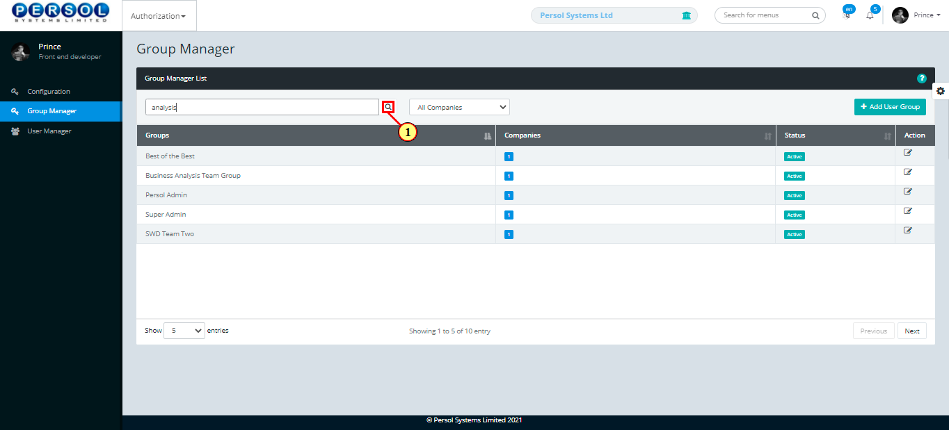The height and width of the screenshot is (430, 949).
Task: Click the bank icon in company selector
Action: click(687, 15)
